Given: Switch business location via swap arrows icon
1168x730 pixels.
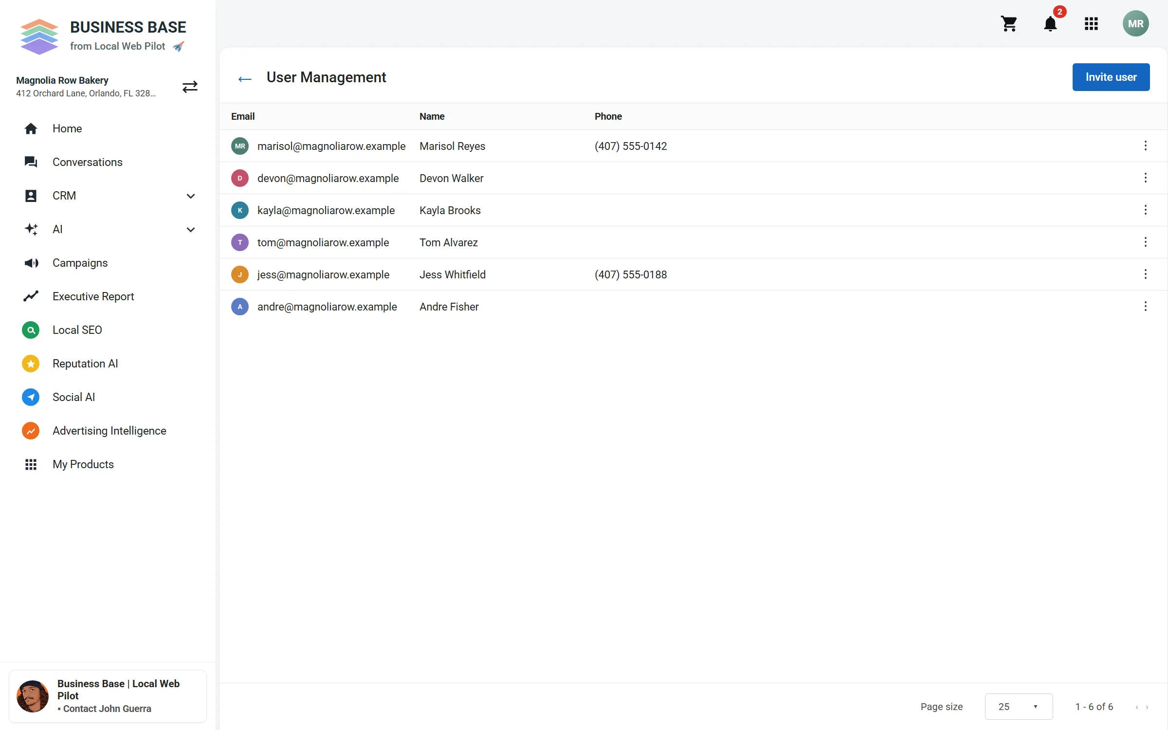Looking at the screenshot, I should 190,87.
